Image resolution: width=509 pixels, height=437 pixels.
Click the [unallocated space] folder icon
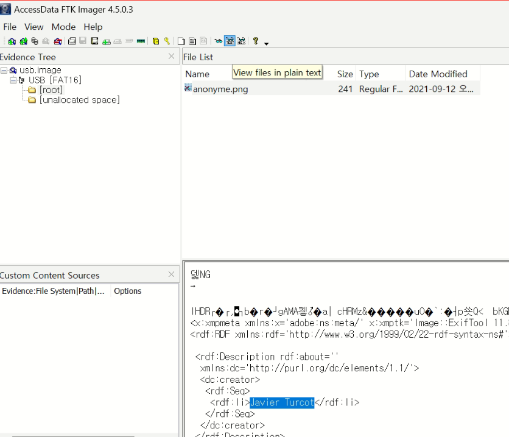32,100
